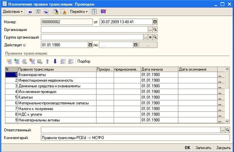
Task: Click the Номер input field
Action: (x=67, y=22)
